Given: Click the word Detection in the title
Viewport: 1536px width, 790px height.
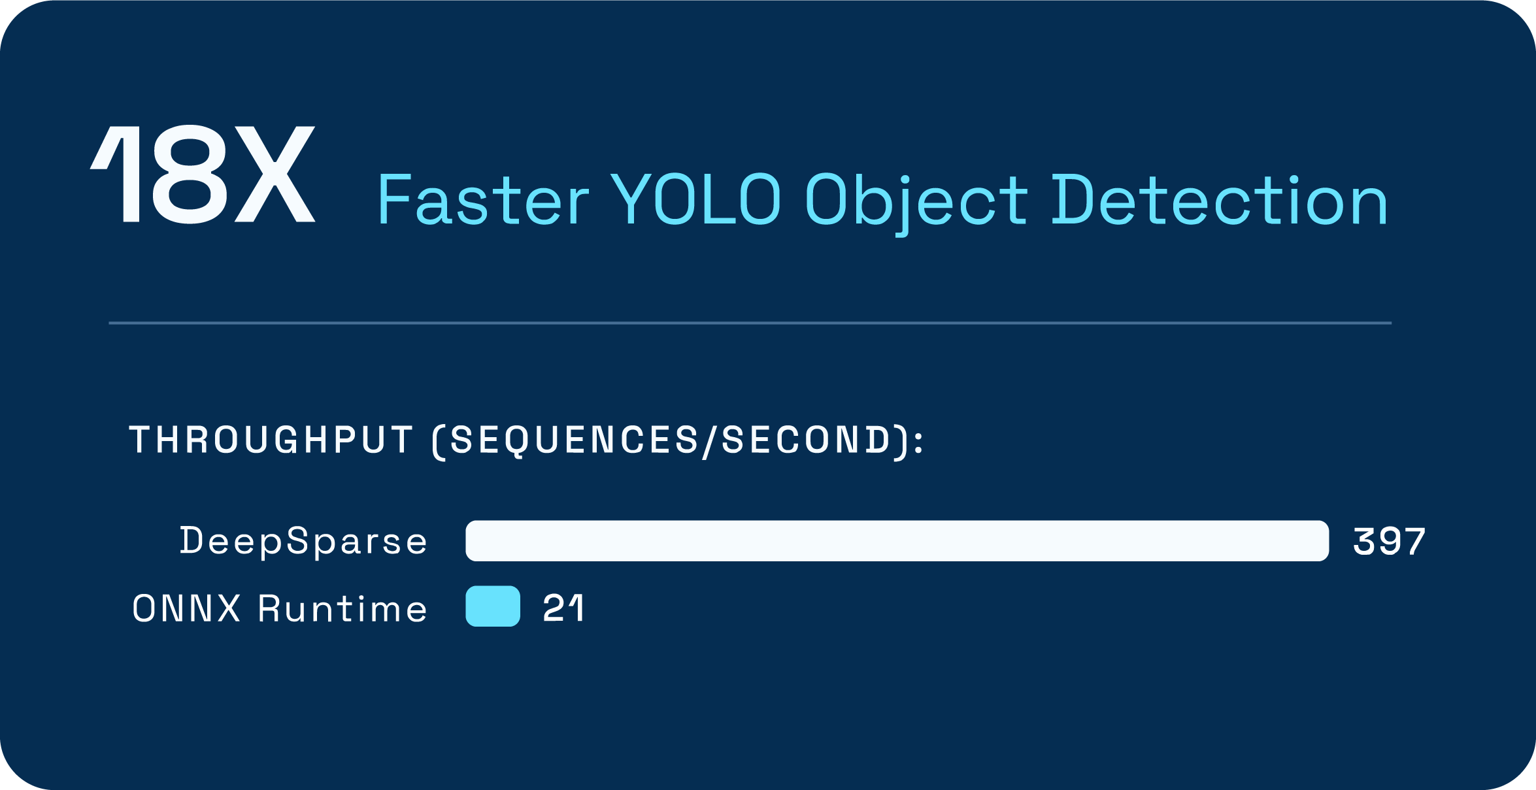Looking at the screenshot, I should pos(1220,200).
